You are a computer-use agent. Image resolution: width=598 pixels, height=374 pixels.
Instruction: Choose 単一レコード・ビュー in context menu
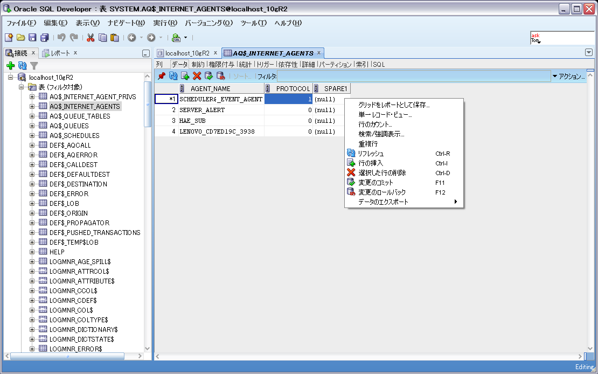404,114
